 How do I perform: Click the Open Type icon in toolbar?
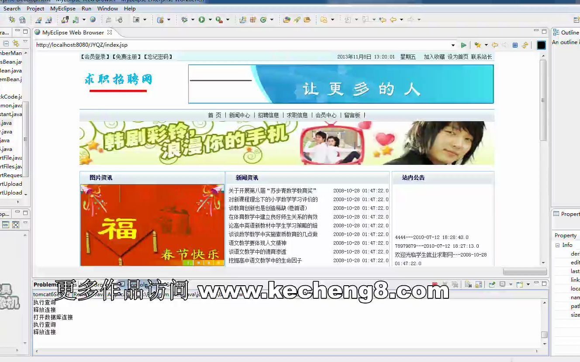pyautogui.click(x=287, y=20)
